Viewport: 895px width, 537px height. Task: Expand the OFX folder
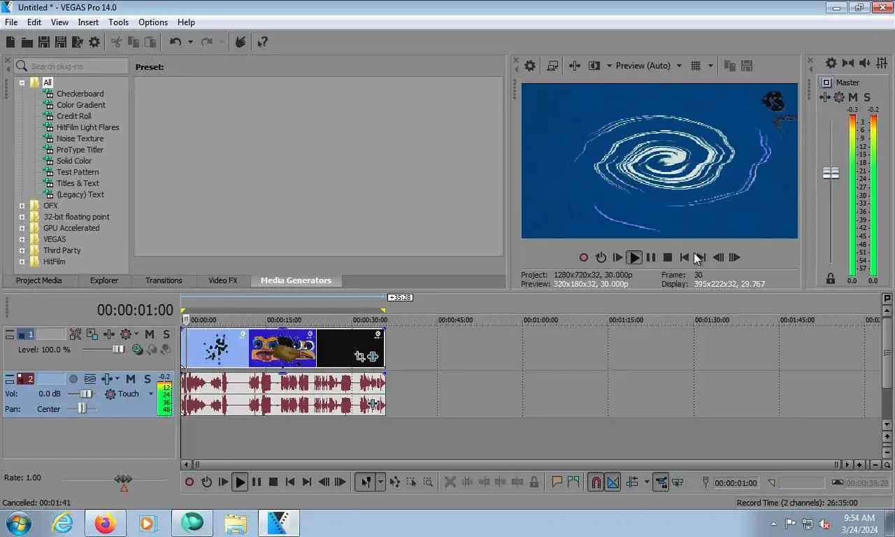(x=22, y=206)
